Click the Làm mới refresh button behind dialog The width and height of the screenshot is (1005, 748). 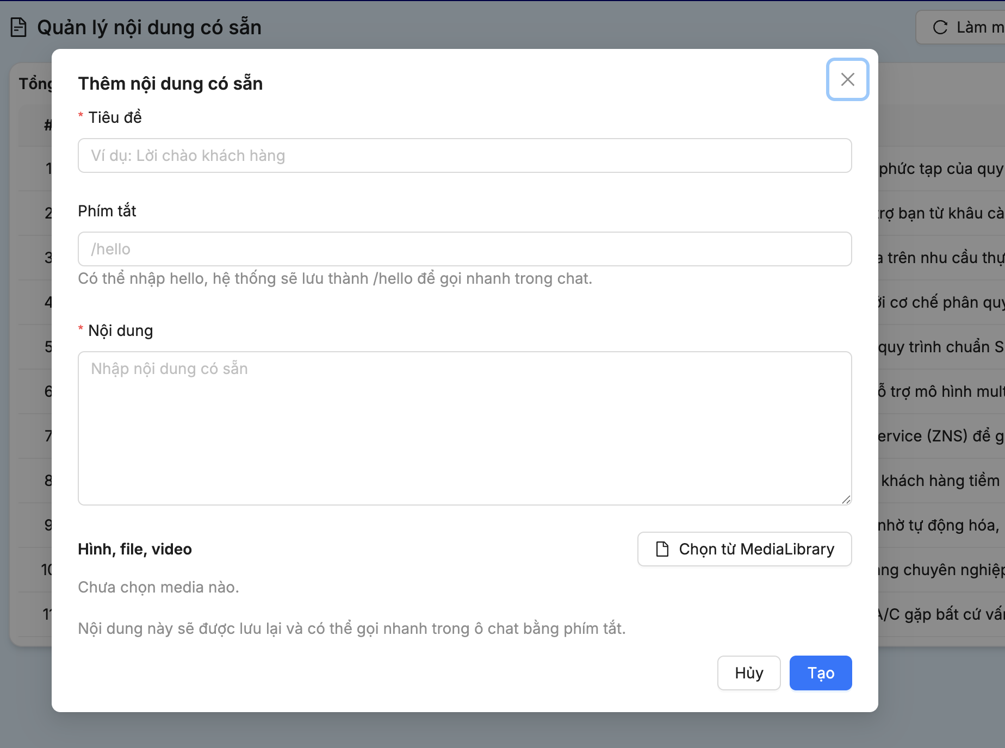(x=961, y=27)
